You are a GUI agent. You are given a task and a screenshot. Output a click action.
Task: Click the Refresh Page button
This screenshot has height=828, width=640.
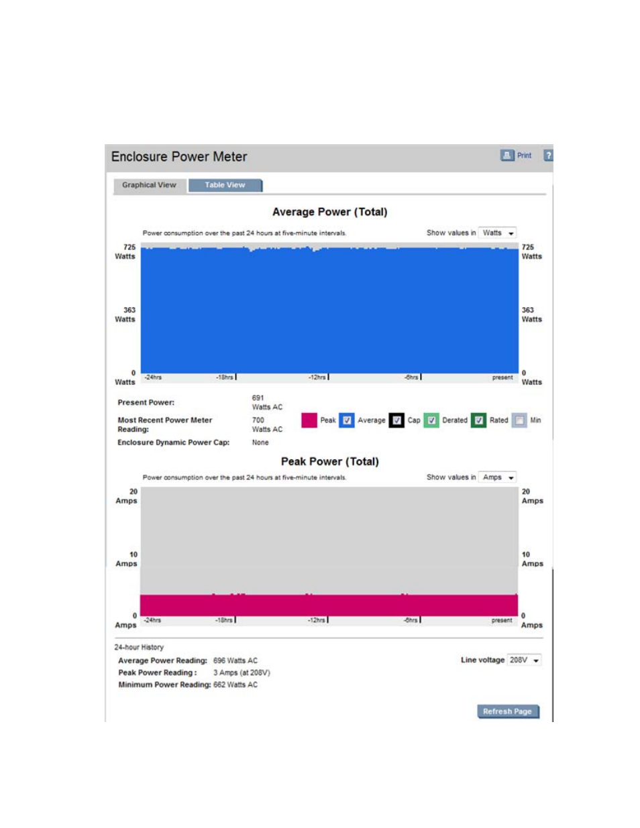508,711
